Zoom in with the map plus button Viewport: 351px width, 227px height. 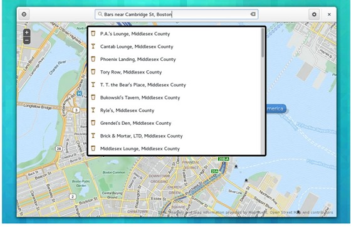[26, 33]
